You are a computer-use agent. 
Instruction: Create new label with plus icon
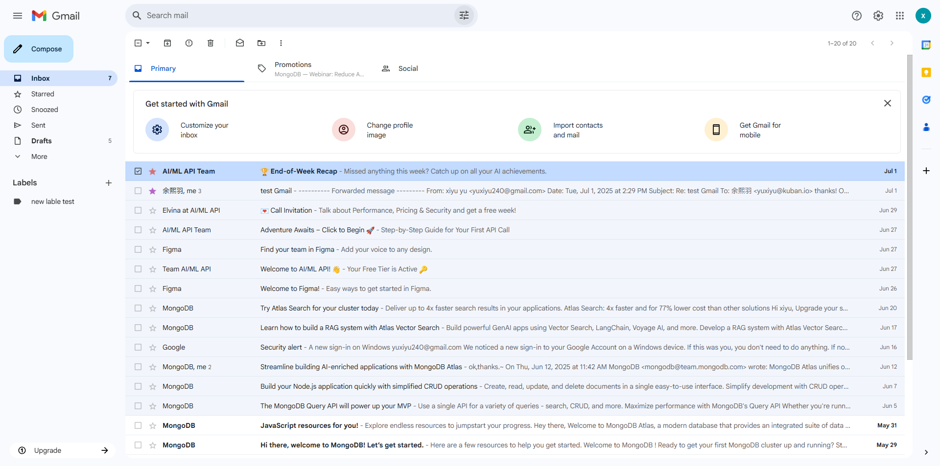point(109,183)
